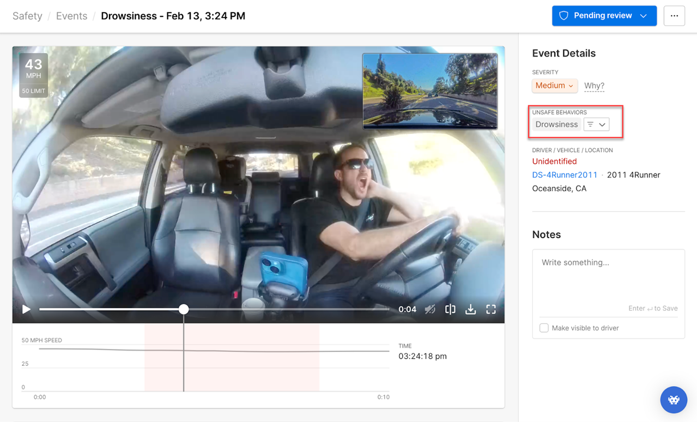
Task: Click the Oceanside, CA location text
Action: click(559, 189)
